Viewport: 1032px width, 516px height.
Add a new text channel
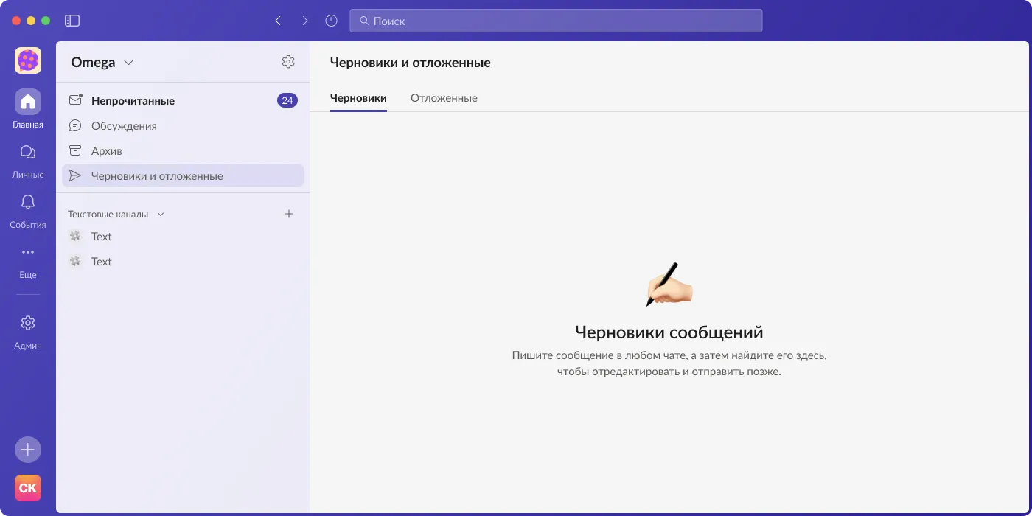[289, 214]
